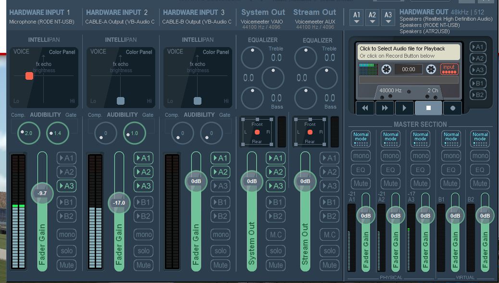Click the EQ button on master bus A1
The image size is (499, 283).
(x=361, y=170)
